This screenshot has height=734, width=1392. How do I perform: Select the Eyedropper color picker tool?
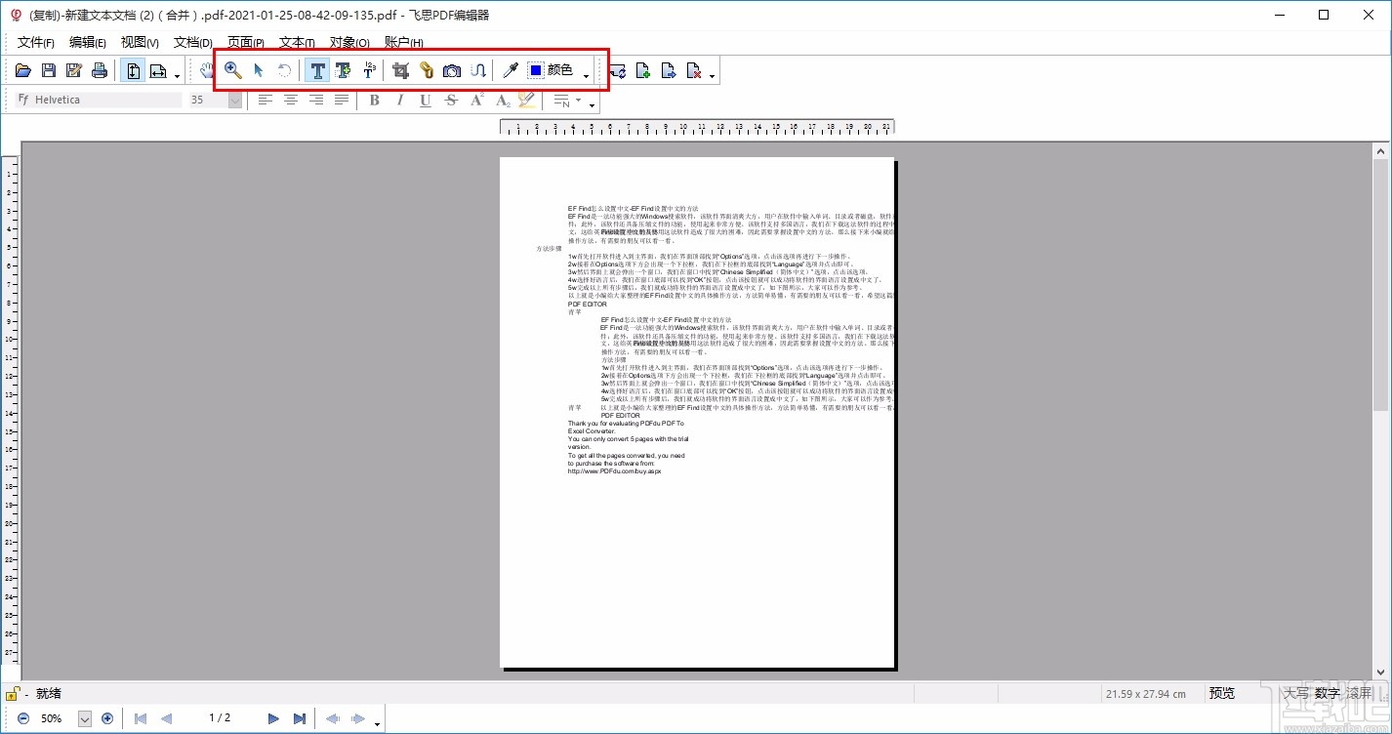coord(510,70)
